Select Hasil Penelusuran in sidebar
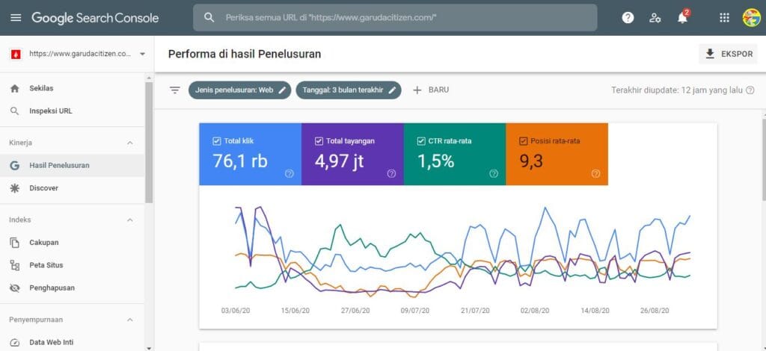 point(73,165)
